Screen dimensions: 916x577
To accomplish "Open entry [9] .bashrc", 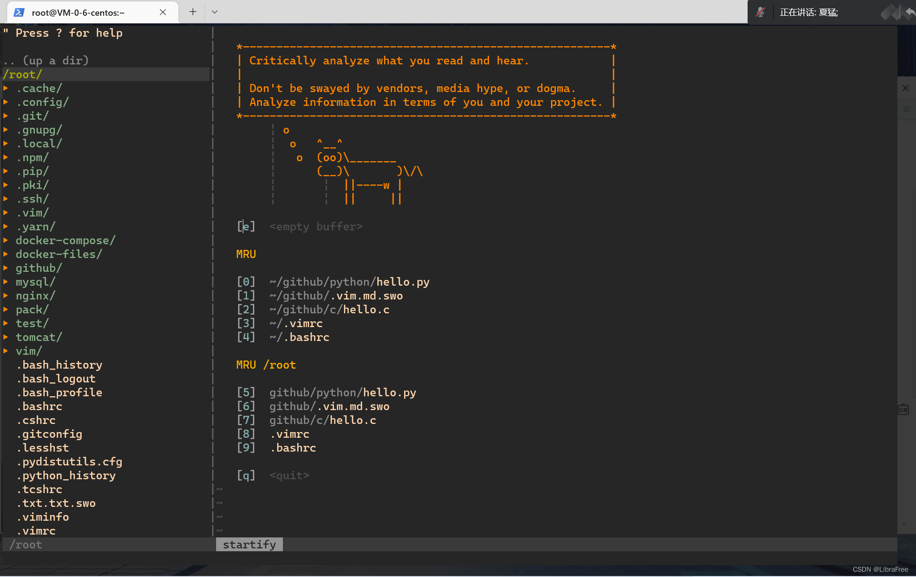I will point(276,448).
